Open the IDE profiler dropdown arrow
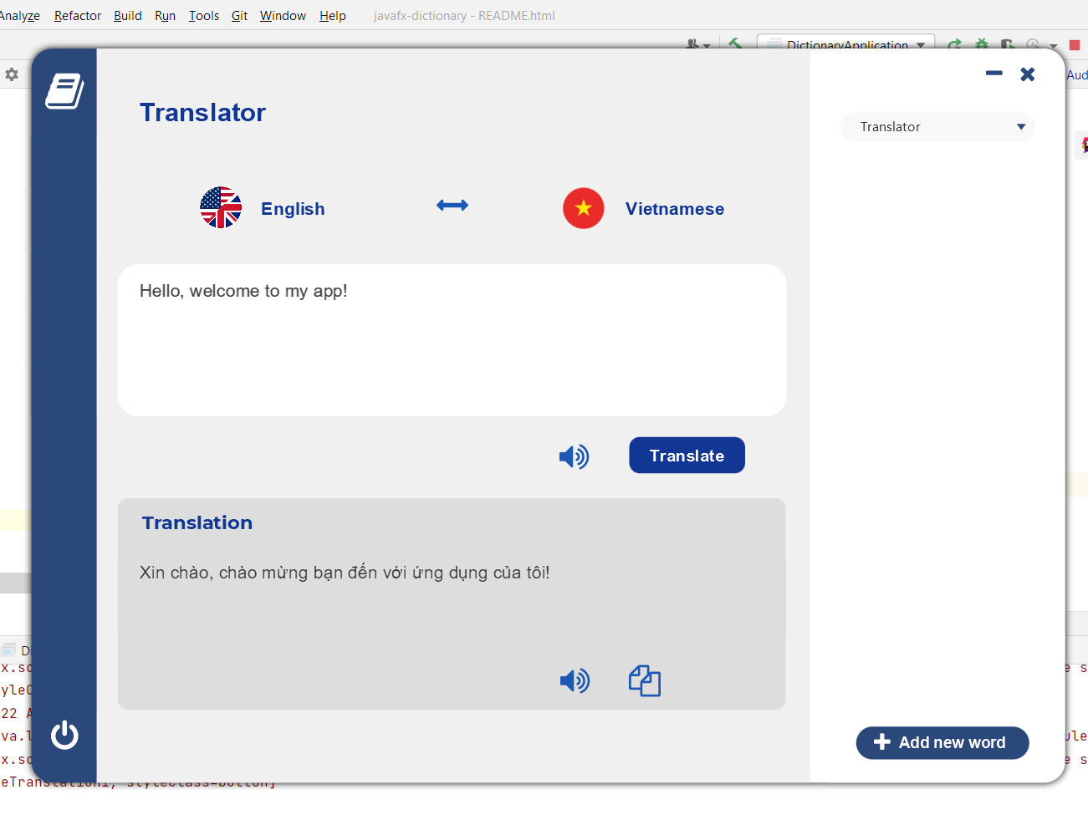This screenshot has height=815, width=1088. pyautogui.click(x=1054, y=46)
